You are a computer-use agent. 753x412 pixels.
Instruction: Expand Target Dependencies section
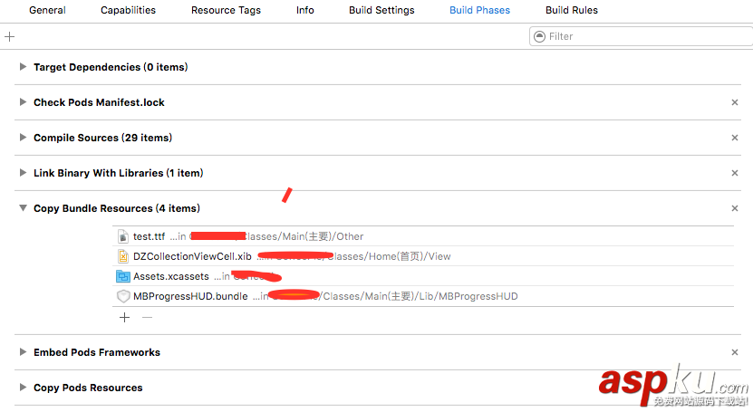point(23,67)
